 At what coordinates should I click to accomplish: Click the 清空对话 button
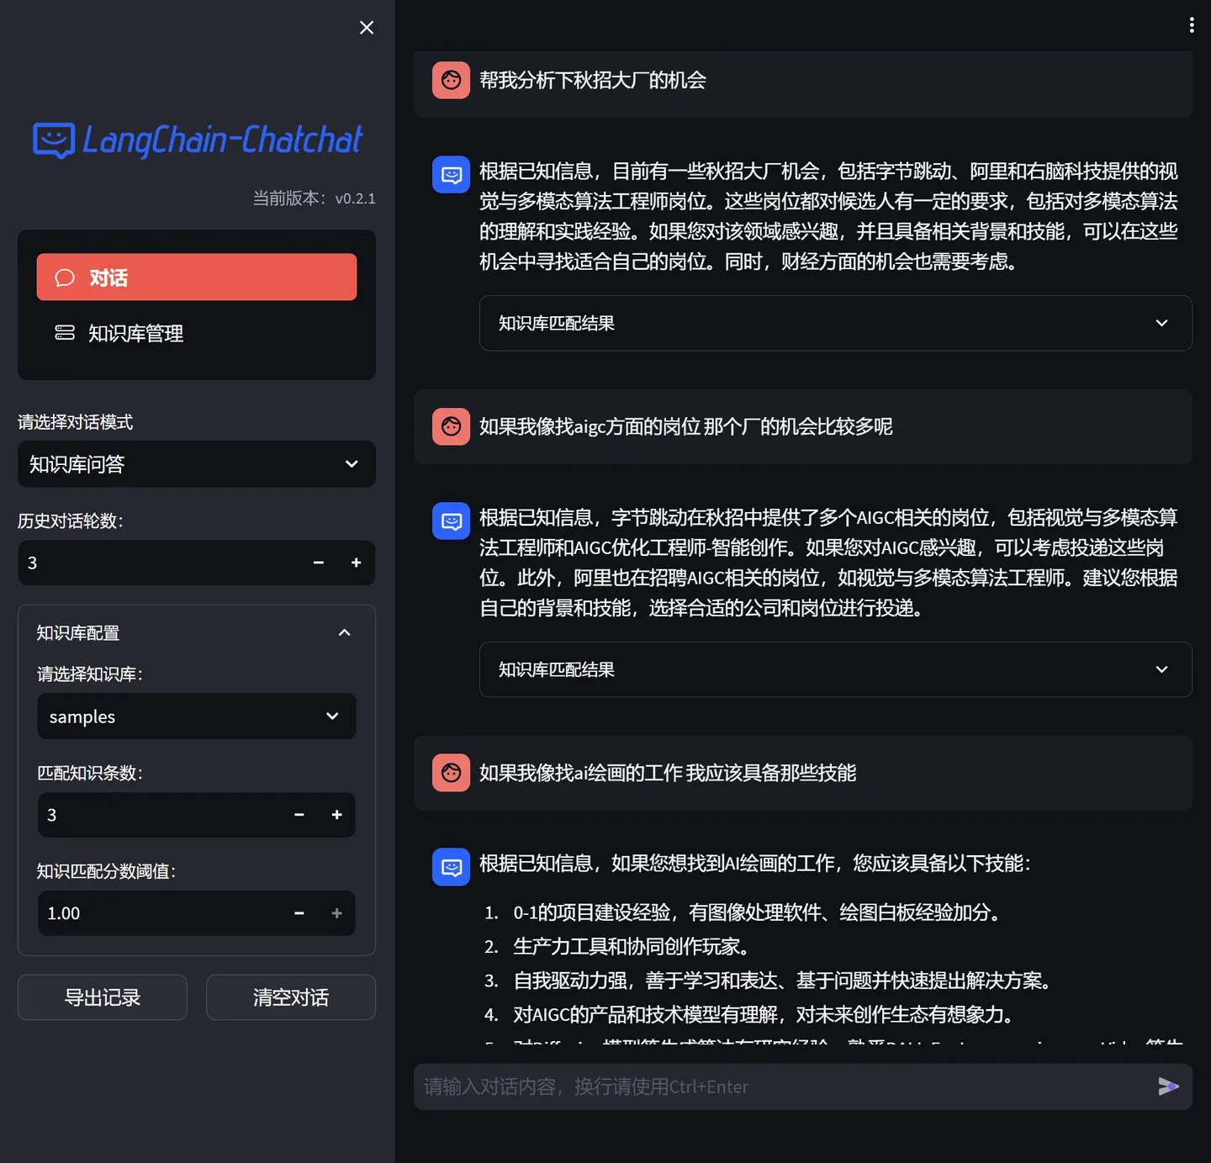click(x=290, y=997)
